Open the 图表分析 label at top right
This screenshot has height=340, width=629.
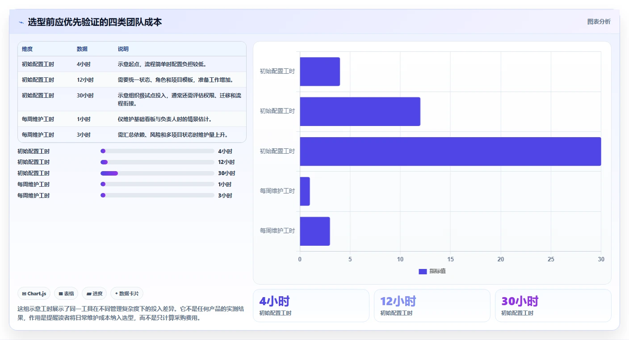(599, 21)
